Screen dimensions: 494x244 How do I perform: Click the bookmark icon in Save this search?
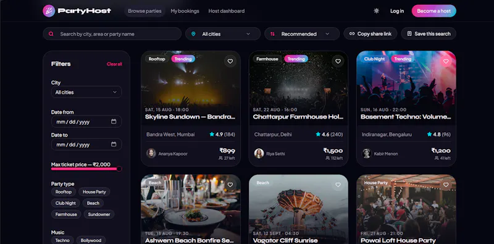(409, 33)
